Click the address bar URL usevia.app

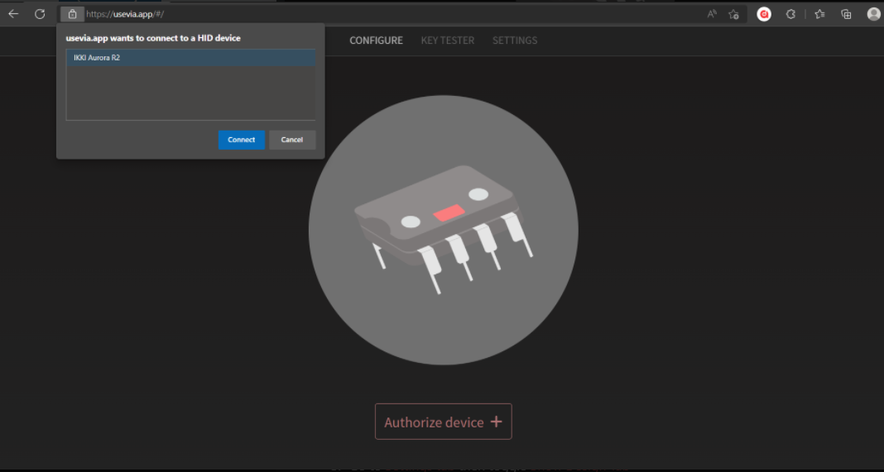tap(125, 14)
